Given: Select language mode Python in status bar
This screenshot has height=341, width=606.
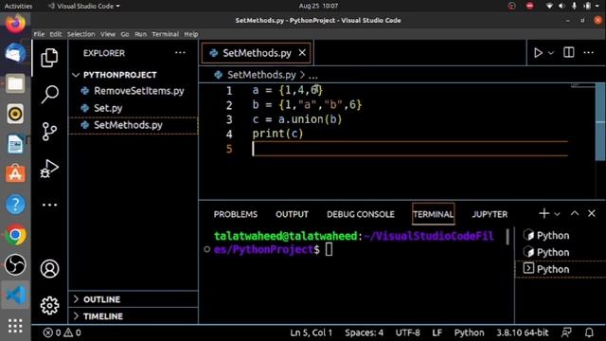Looking at the screenshot, I should point(470,332).
